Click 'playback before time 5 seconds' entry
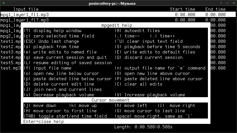The height and width of the screenshot is (133, 237). coord(157,47)
